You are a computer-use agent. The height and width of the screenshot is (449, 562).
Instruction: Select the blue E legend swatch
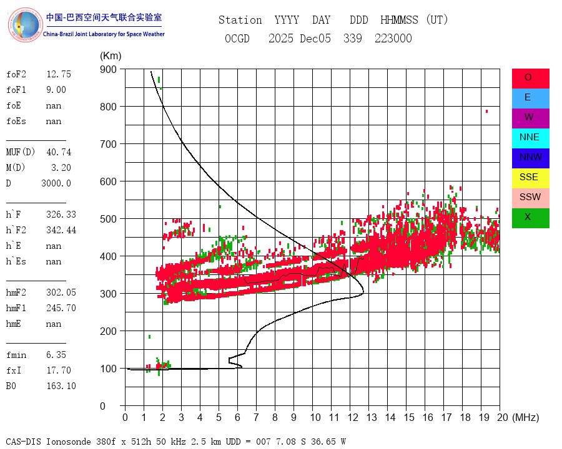[530, 99]
